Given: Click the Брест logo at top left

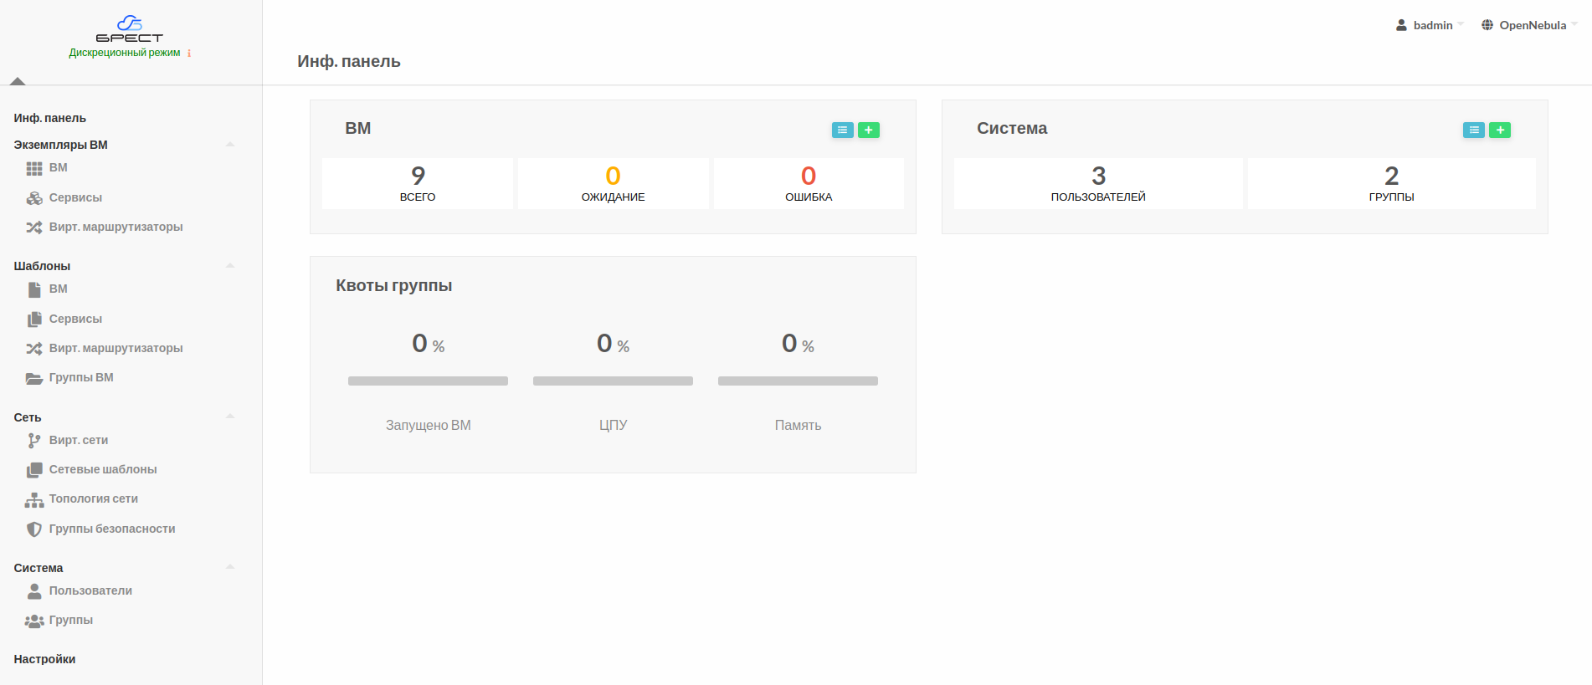Looking at the screenshot, I should (129, 29).
